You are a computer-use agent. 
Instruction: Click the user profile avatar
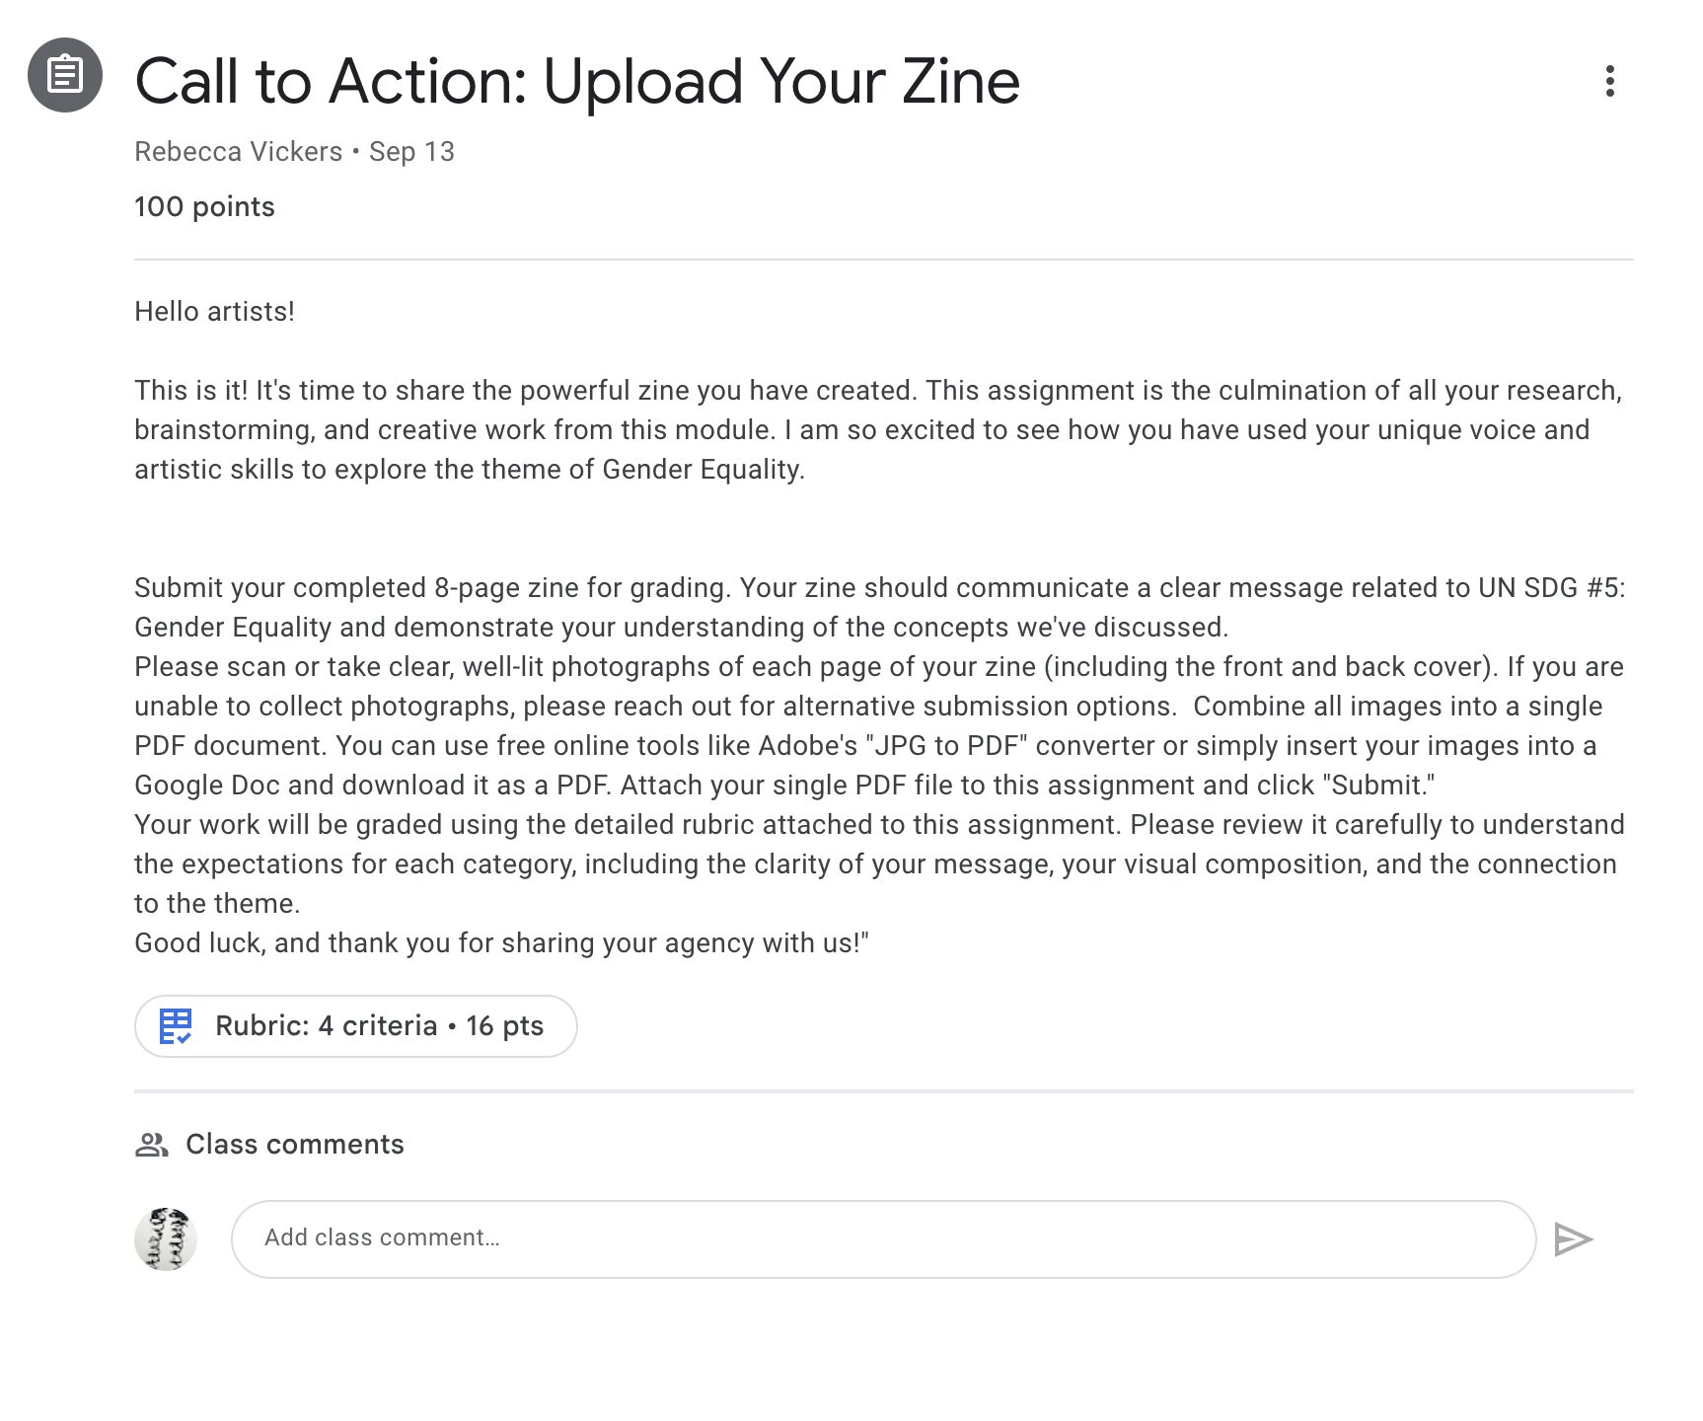coord(166,1238)
